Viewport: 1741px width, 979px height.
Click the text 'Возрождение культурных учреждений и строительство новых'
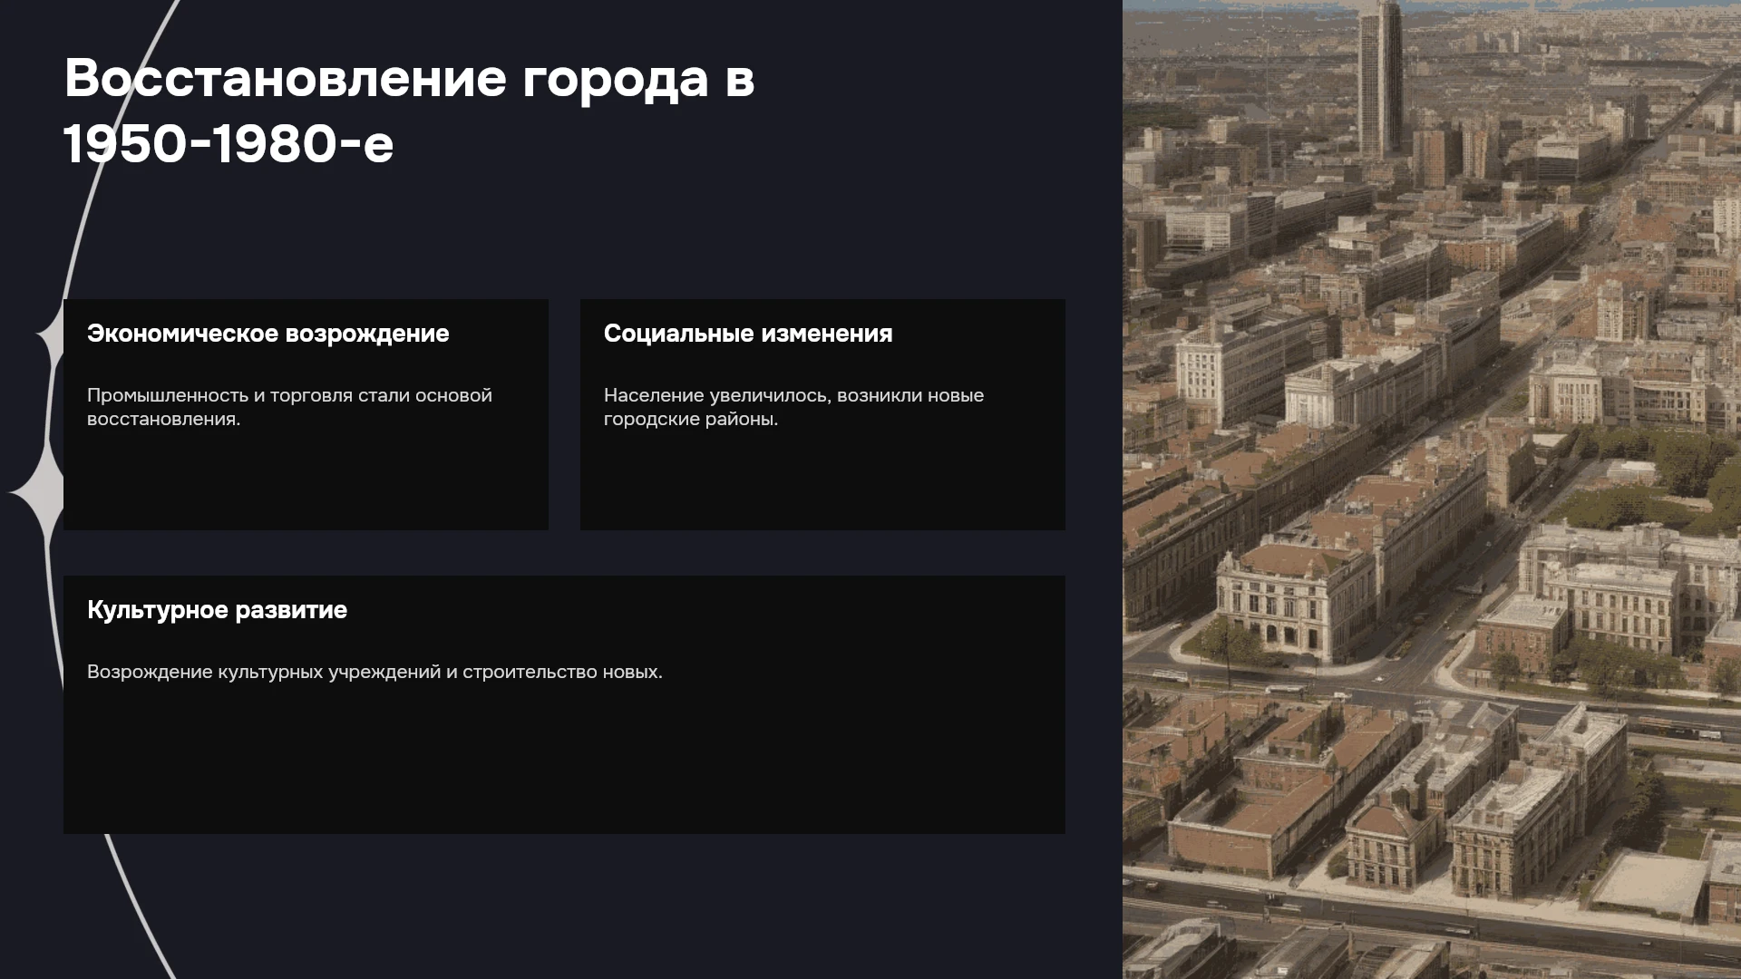[x=374, y=672]
